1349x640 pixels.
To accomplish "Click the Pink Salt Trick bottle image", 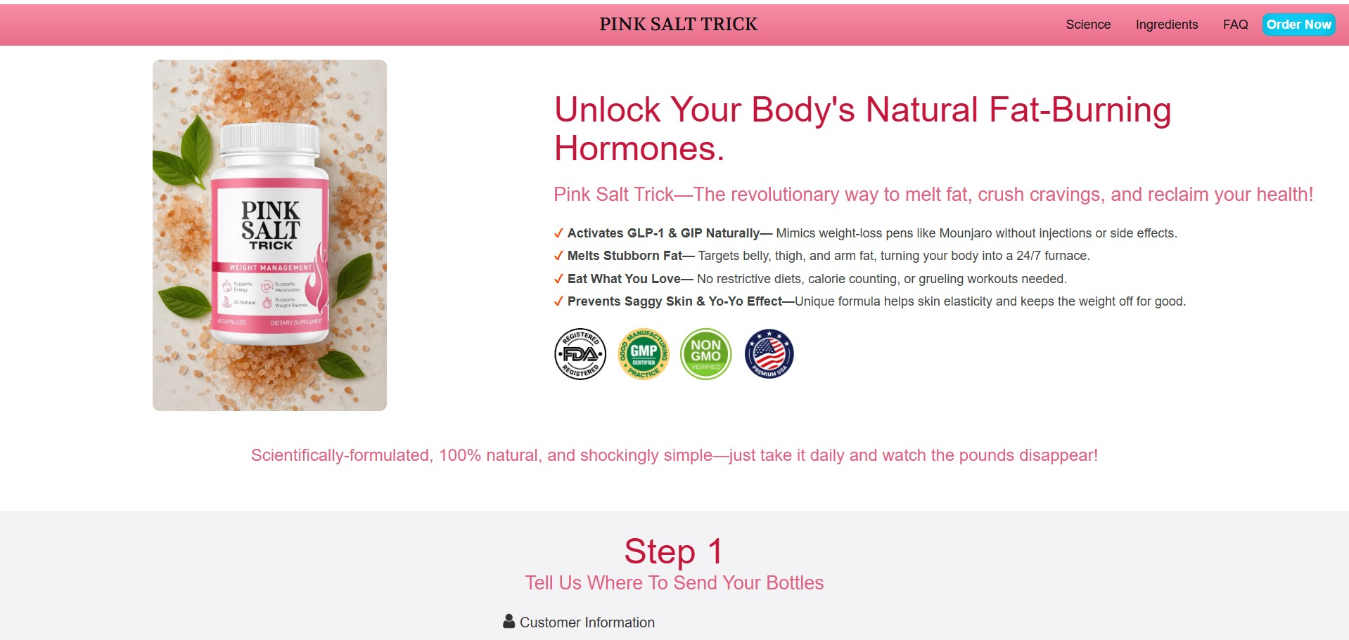I will coord(269,235).
